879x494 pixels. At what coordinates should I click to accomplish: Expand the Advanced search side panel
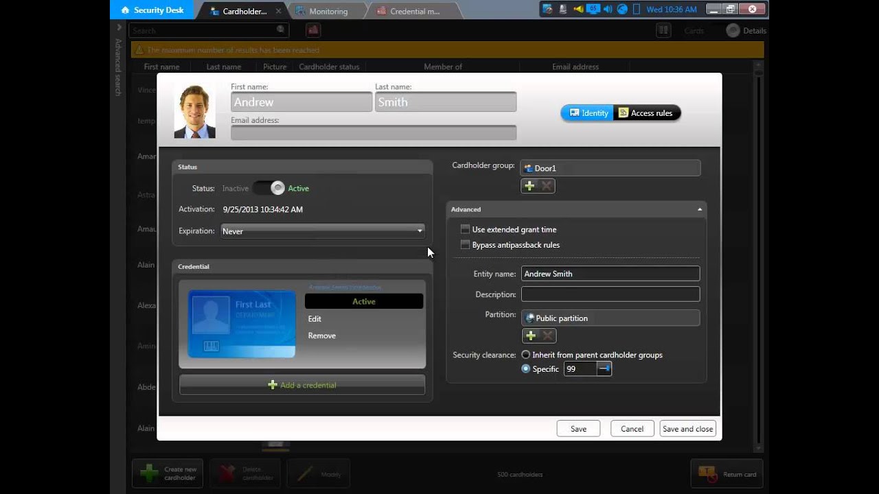[x=119, y=27]
